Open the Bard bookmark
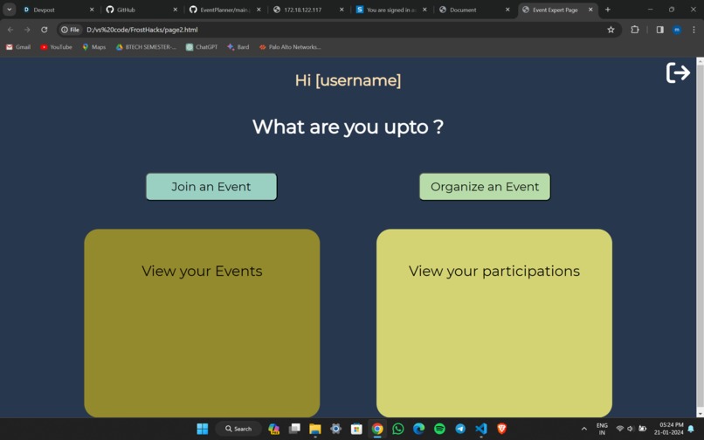 coord(238,46)
